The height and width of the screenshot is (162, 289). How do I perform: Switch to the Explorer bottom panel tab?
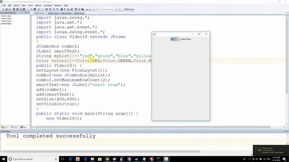pyautogui.click(x=5, y=127)
